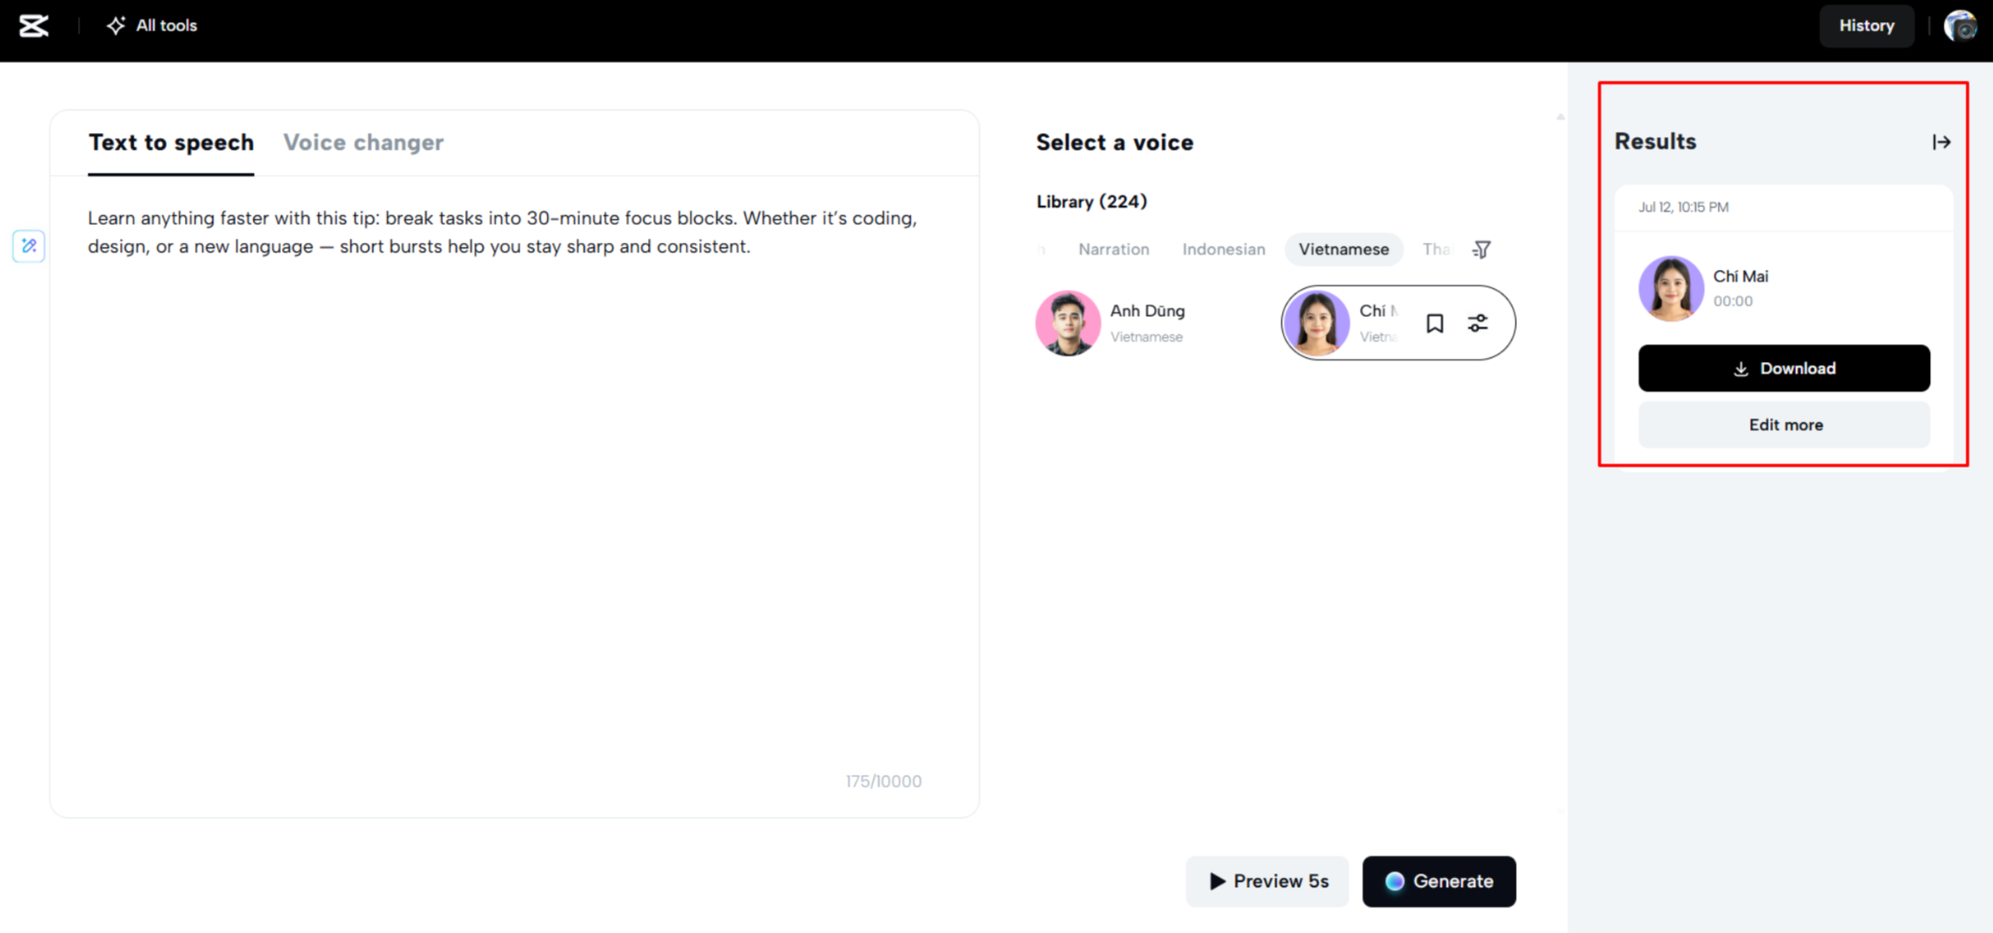Click the user profile avatar

1960,26
